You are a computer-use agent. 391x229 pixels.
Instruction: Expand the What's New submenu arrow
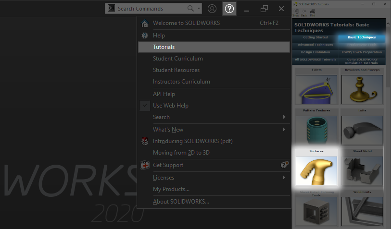tap(284, 130)
